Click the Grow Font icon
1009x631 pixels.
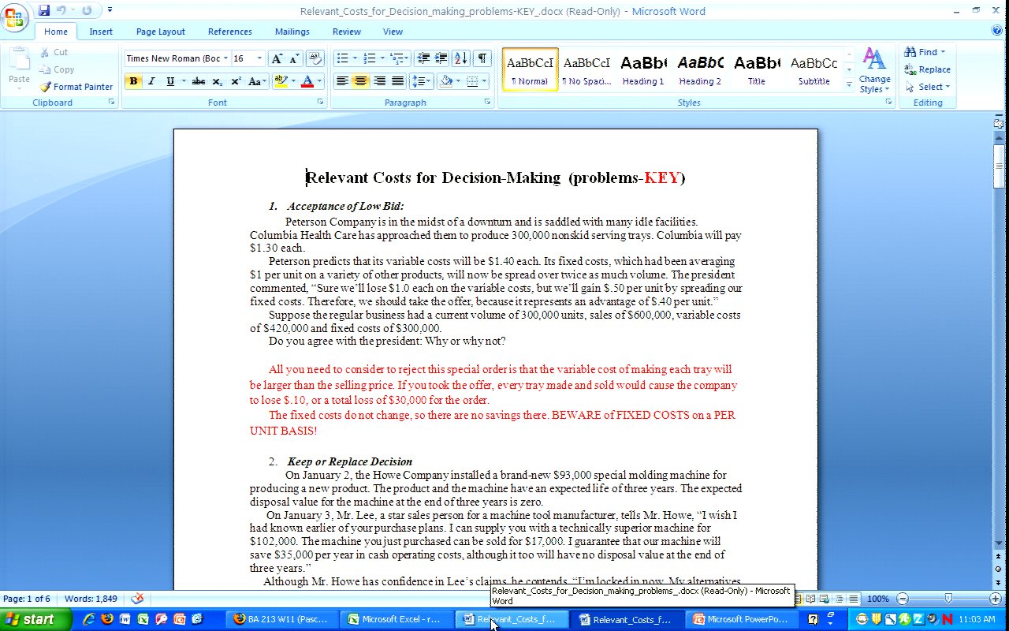coord(277,58)
